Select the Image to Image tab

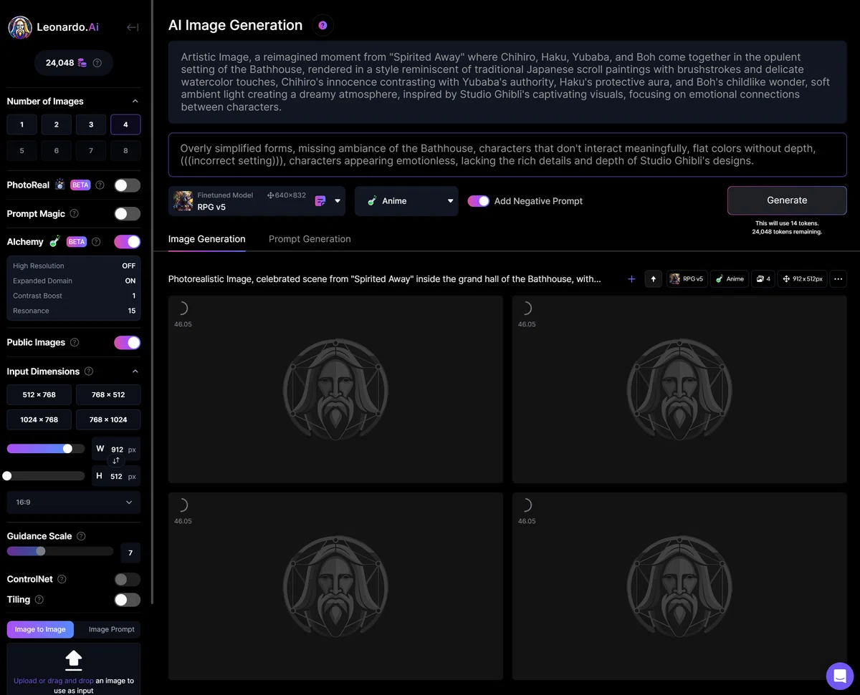point(40,629)
